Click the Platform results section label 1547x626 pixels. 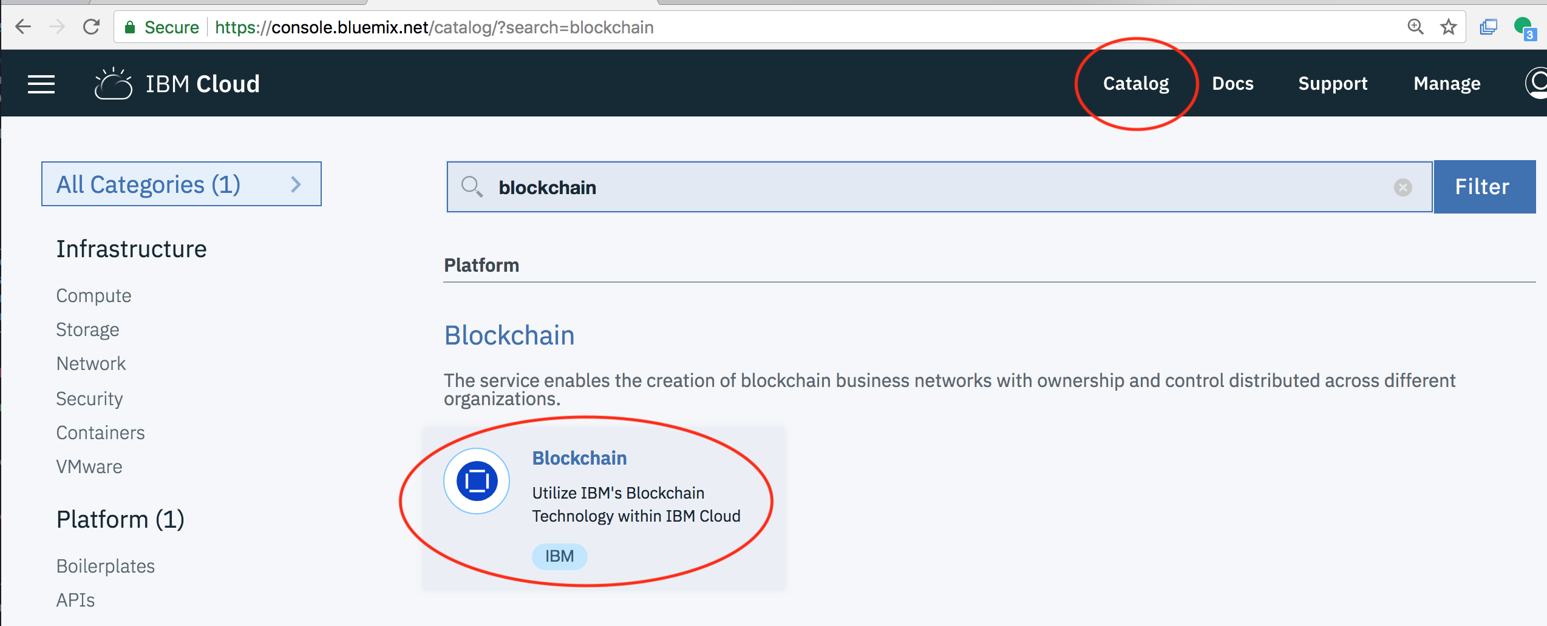[481, 265]
